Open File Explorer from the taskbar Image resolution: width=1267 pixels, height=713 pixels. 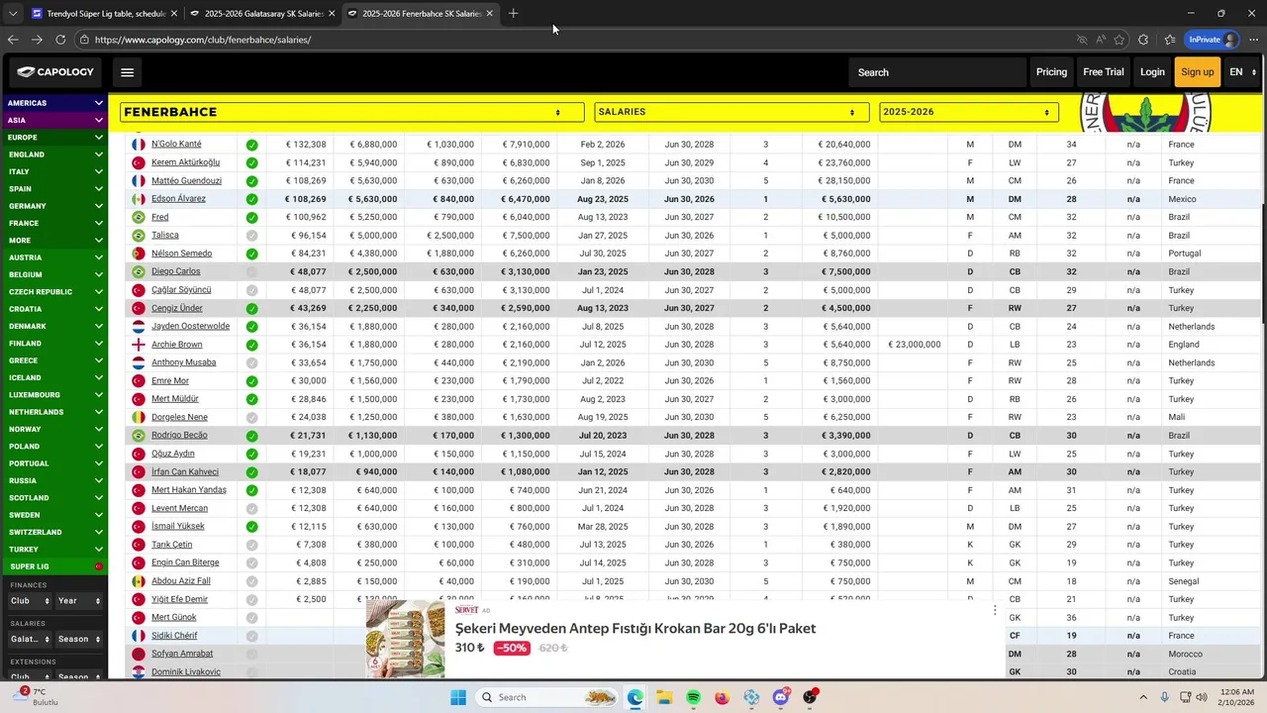pos(664,697)
